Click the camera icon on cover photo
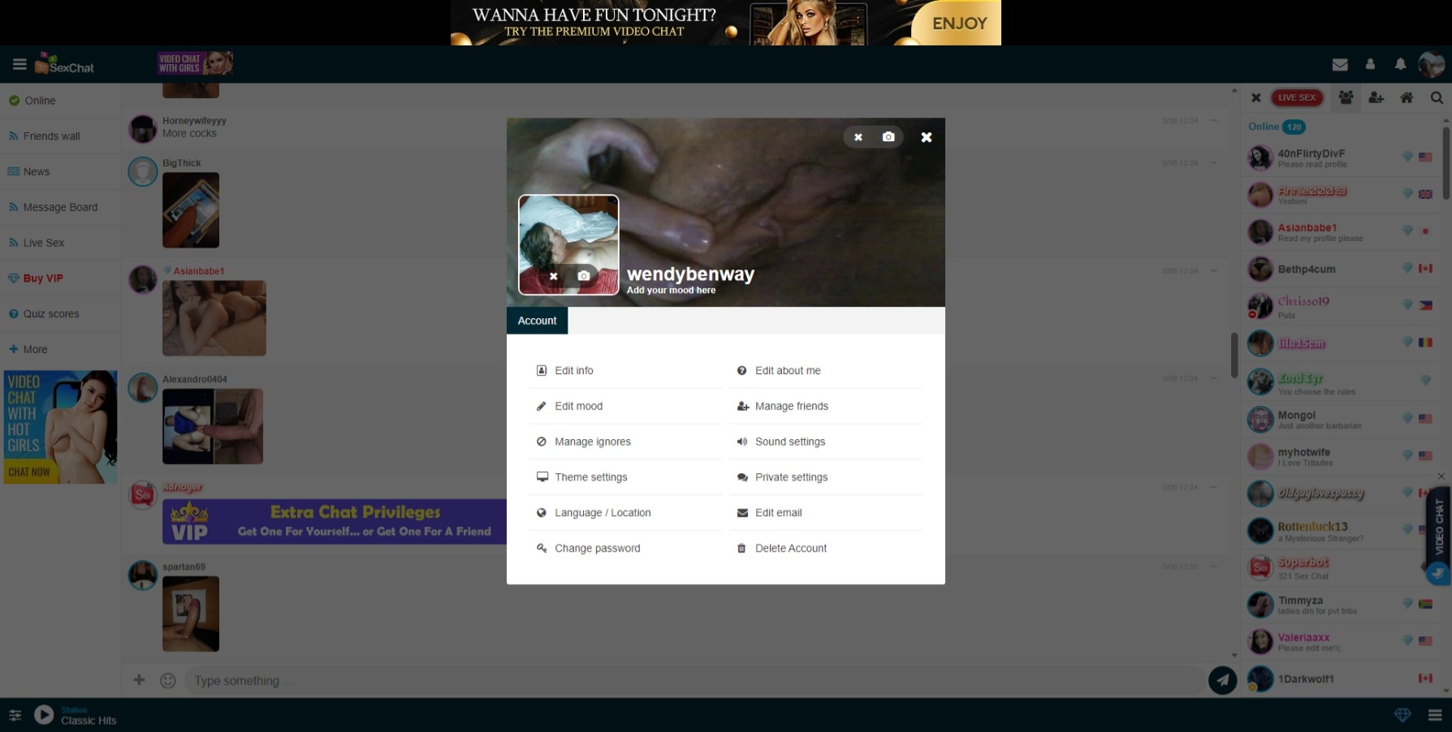 pos(888,137)
